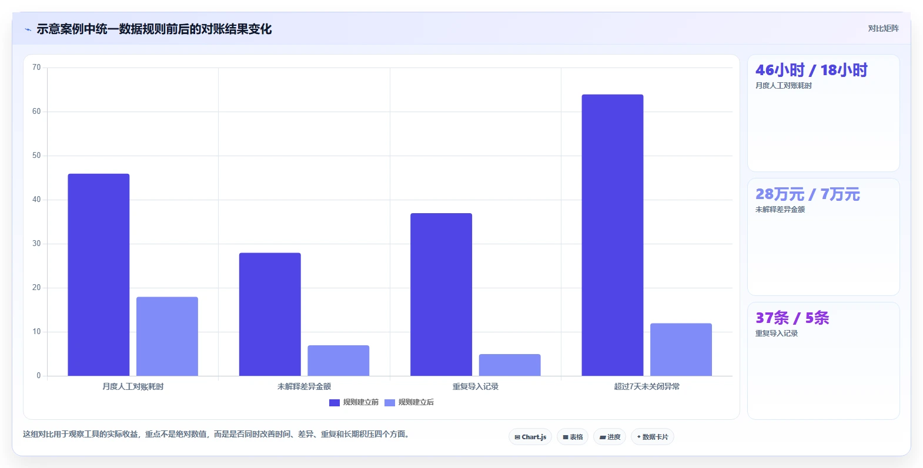Click the light bar for 月度人工对账耗时
This screenshot has height=468, width=923.
click(x=167, y=336)
